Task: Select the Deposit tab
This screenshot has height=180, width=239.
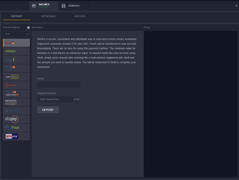Action: (x=17, y=16)
